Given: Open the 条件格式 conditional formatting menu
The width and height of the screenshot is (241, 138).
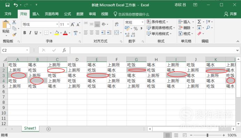Looking at the screenshot, I should pyautogui.click(x=157, y=22).
